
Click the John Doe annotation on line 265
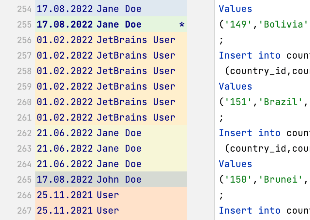(x=89, y=180)
